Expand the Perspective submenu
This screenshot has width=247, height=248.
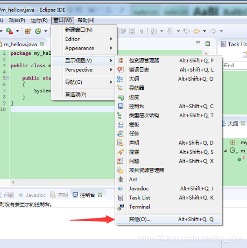click(x=84, y=70)
